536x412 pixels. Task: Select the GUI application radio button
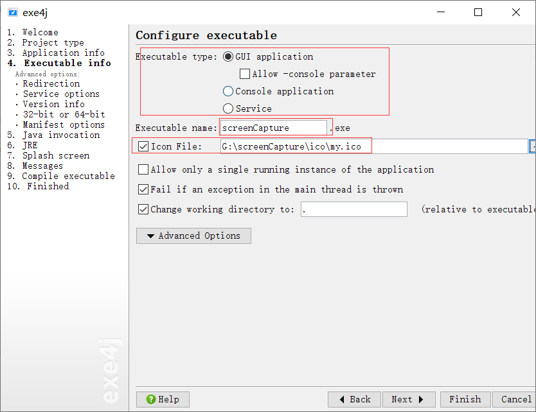point(228,56)
